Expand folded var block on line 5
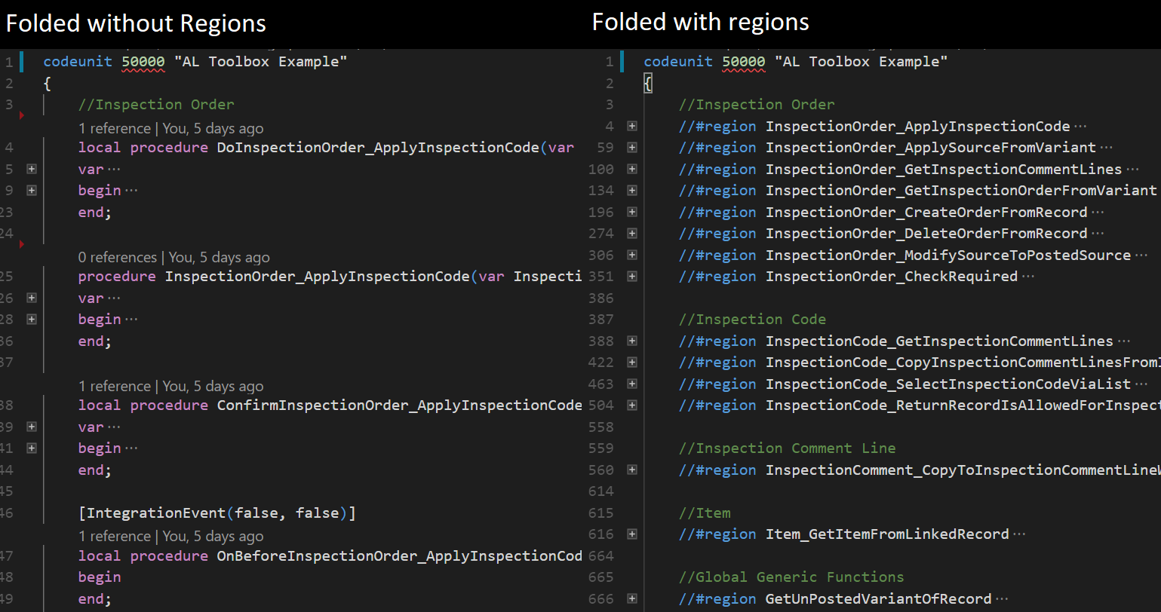Screen dimensions: 1161x612 pos(32,170)
